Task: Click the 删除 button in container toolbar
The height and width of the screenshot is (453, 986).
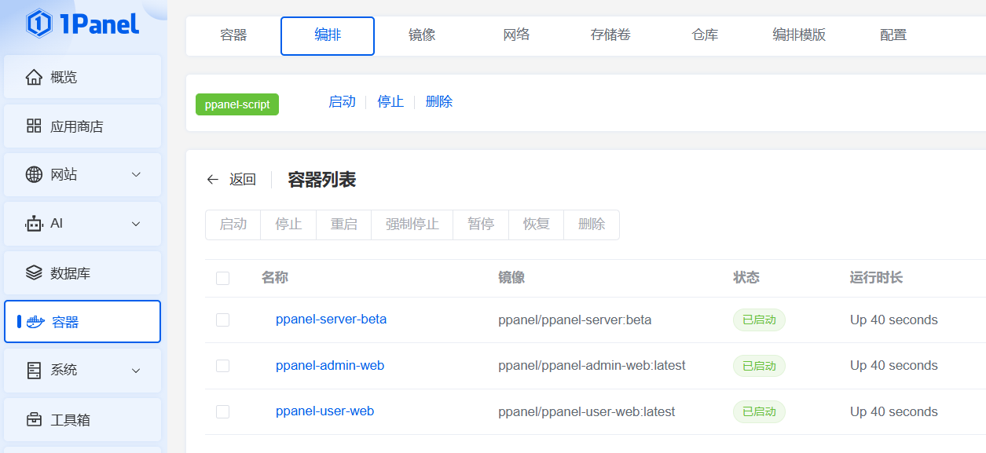Action: pyautogui.click(x=592, y=225)
